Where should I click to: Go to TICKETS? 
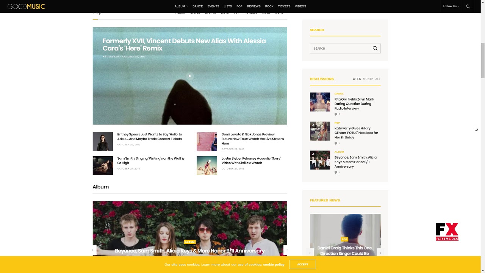[284, 6]
